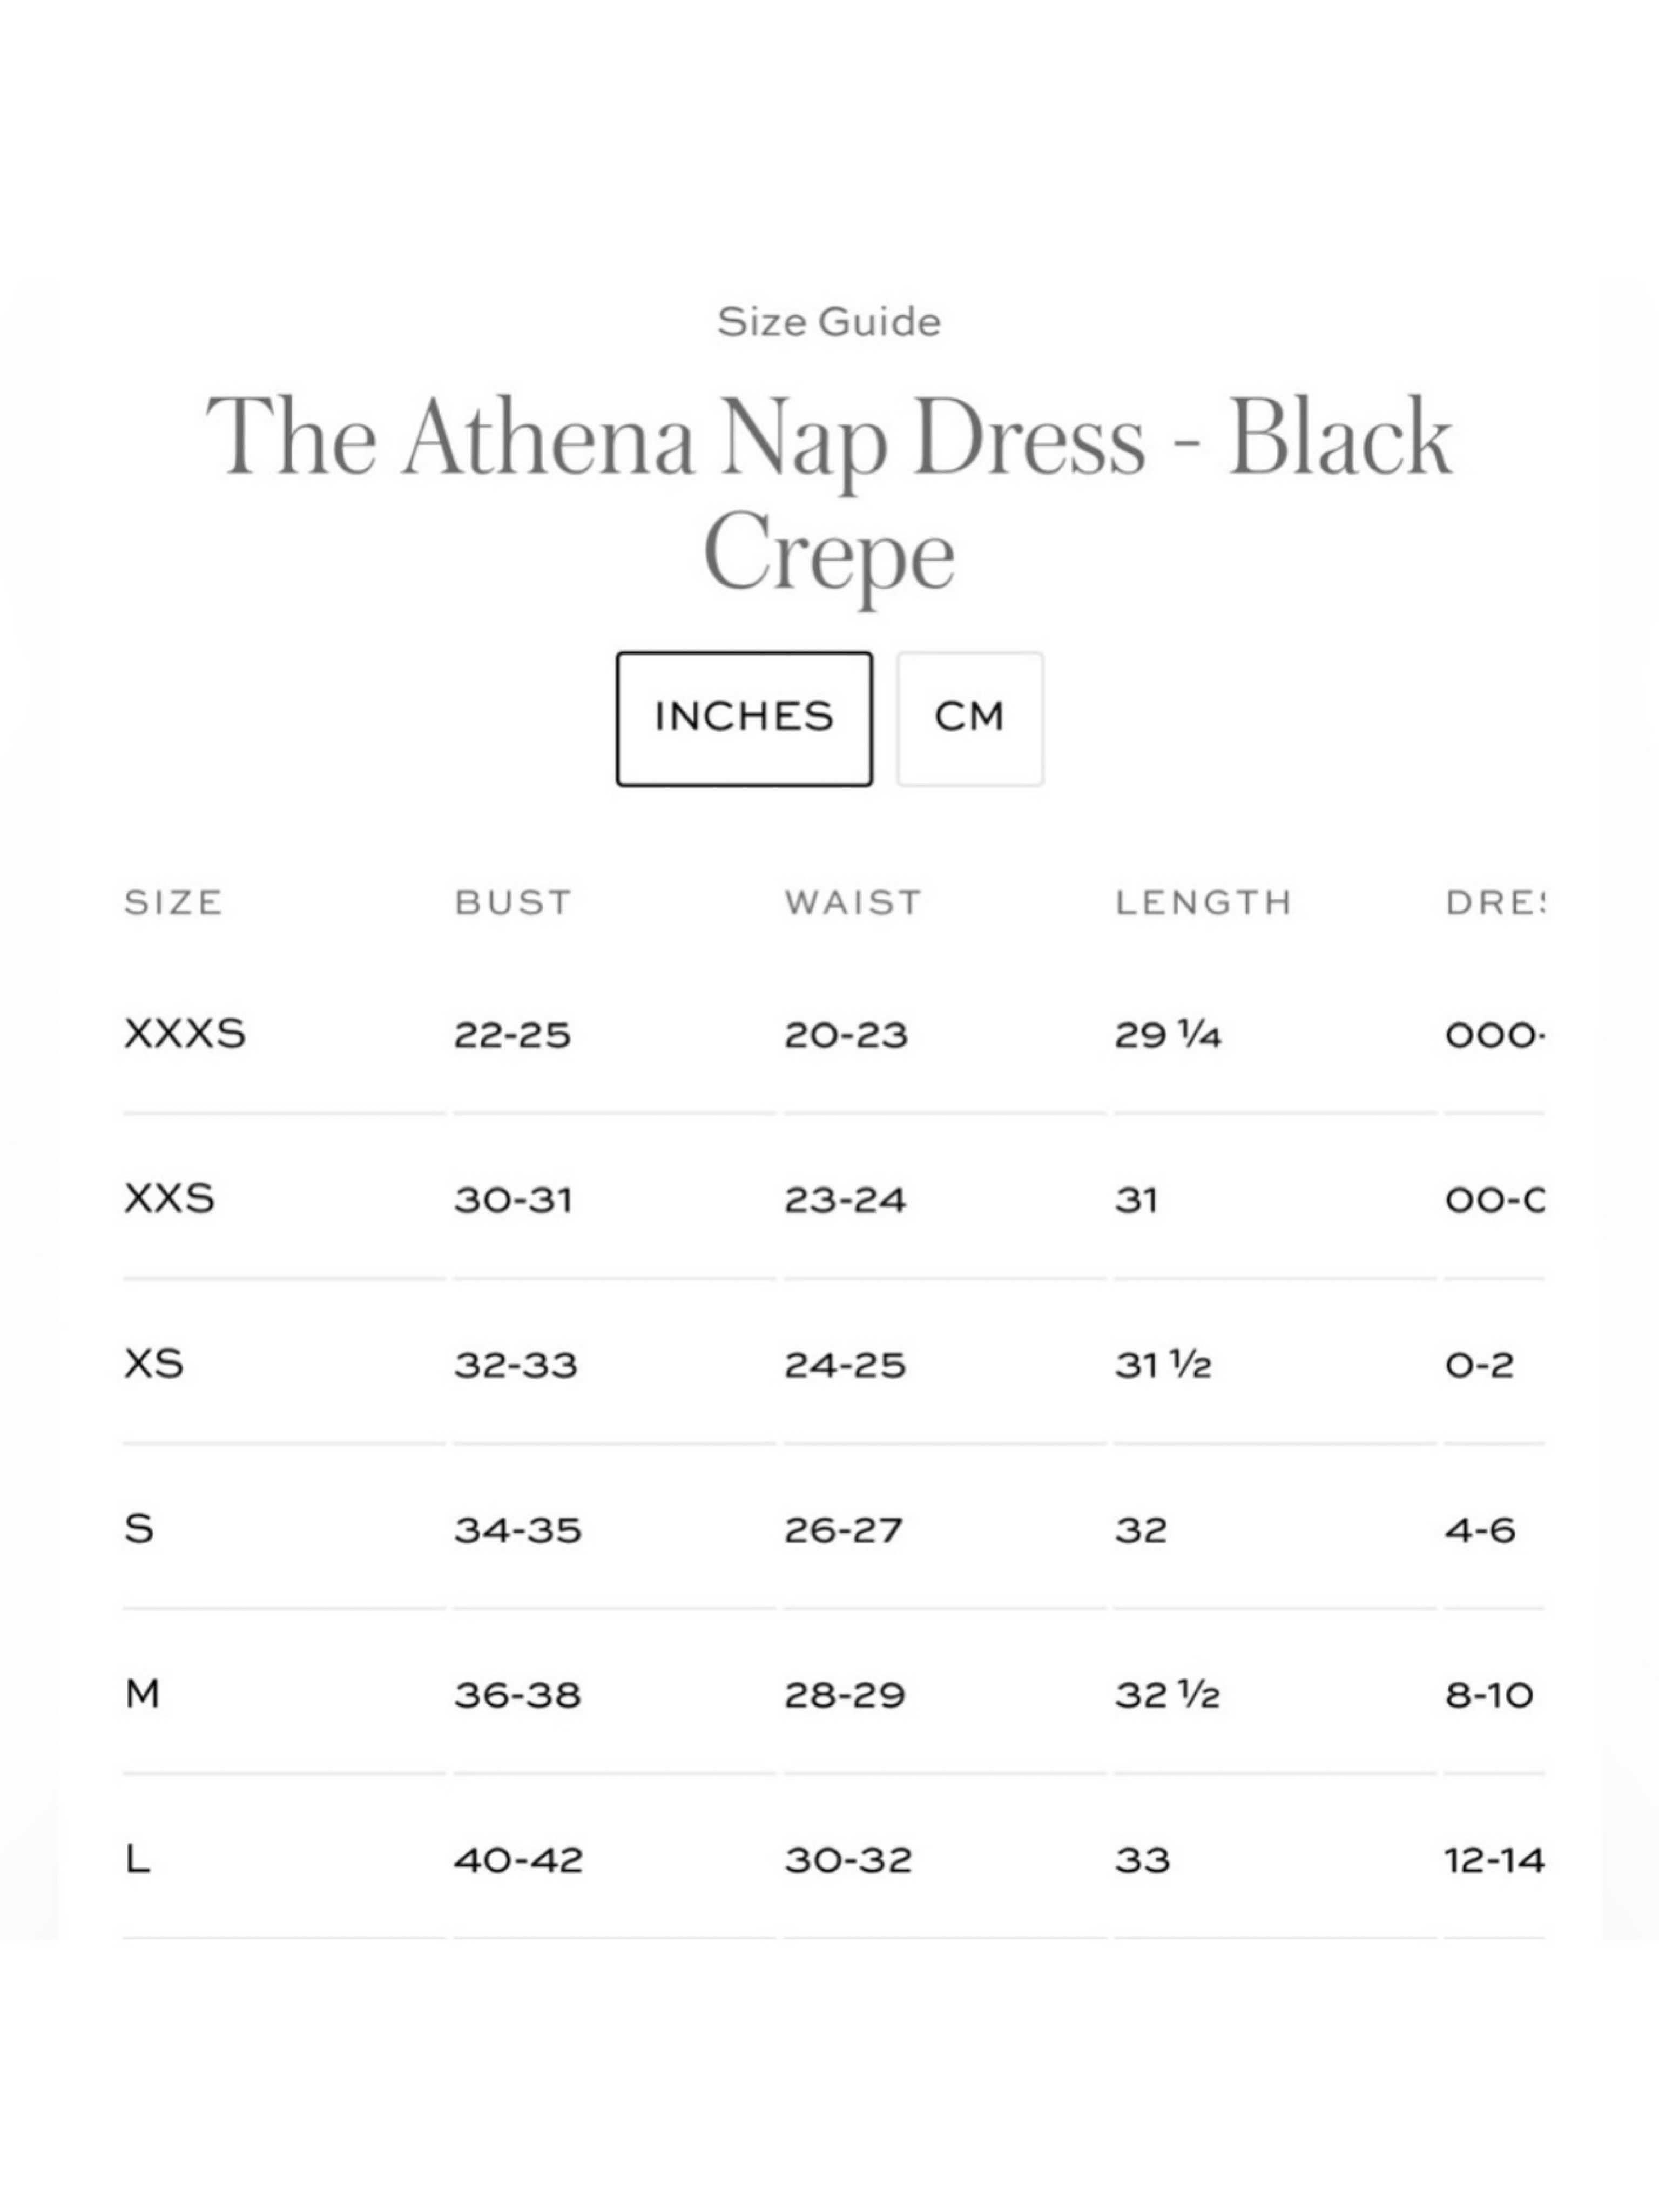Viewport: 1659px width, 2212px height.
Task: Select the S size row label
Action: pyautogui.click(x=139, y=1528)
